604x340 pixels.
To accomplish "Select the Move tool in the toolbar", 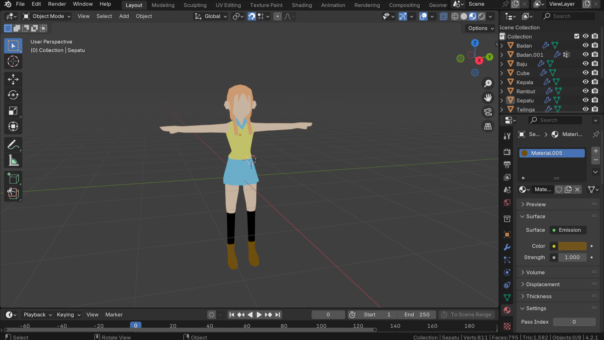I will [x=13, y=79].
